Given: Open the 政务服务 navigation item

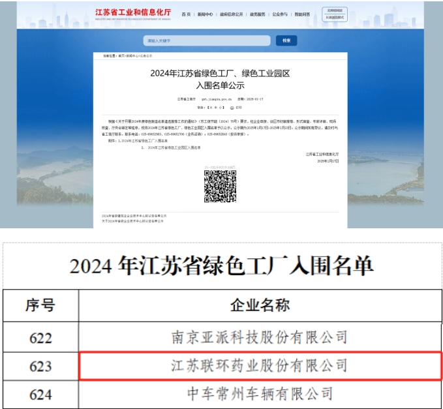Looking at the screenshot, I should pos(256,14).
